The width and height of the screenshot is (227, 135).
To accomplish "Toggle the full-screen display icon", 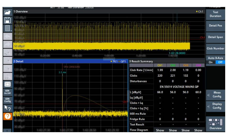I will click(x=8, y=84).
